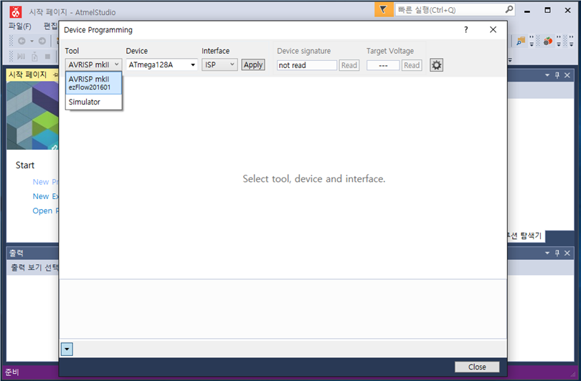Pin the solution explorer panel
Viewport: 581px width, 381px height.
point(557,75)
